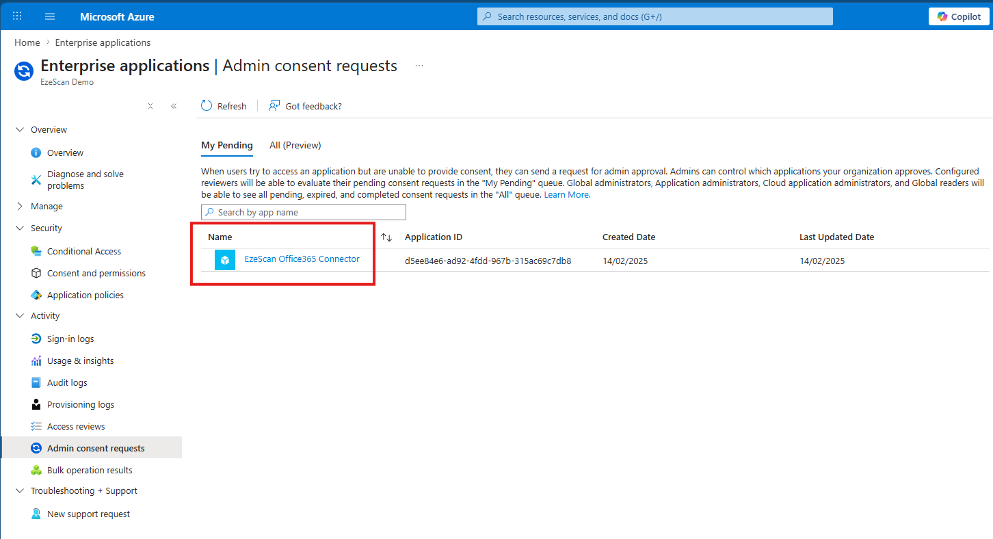Collapse the Activity section chevron
The image size is (993, 539).
[19, 315]
